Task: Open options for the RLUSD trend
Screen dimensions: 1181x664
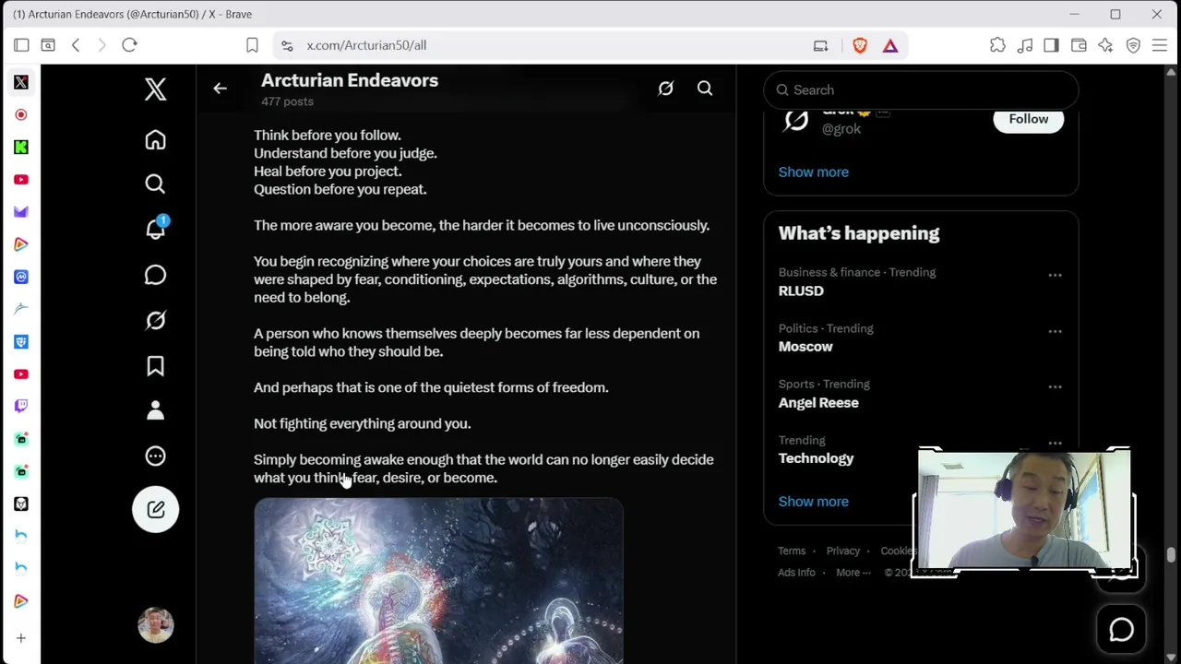Action: pyautogui.click(x=1055, y=275)
